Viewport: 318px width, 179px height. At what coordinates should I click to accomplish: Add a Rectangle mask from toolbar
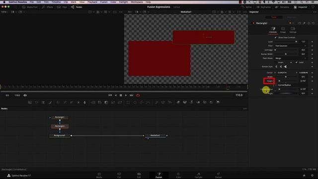[128, 102]
